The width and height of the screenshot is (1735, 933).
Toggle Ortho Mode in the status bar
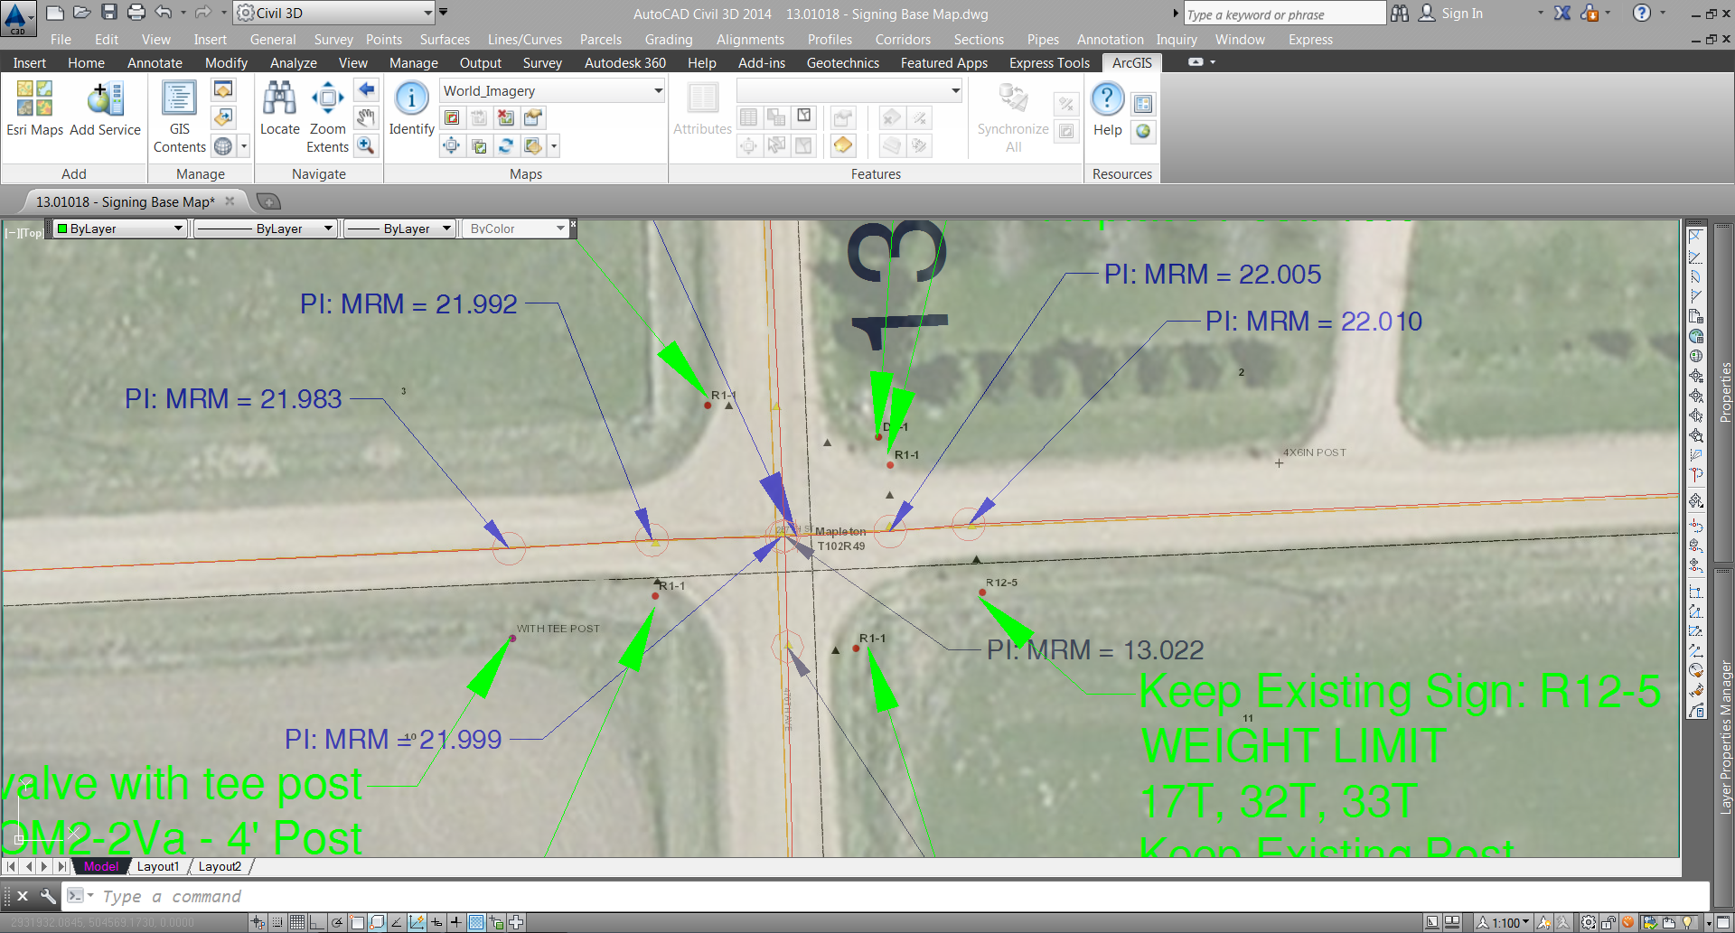point(317,922)
